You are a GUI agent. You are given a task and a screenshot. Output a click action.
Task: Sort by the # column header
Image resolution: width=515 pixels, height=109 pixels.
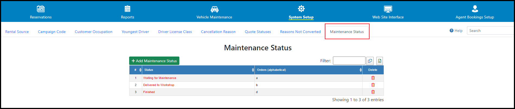click(x=136, y=70)
